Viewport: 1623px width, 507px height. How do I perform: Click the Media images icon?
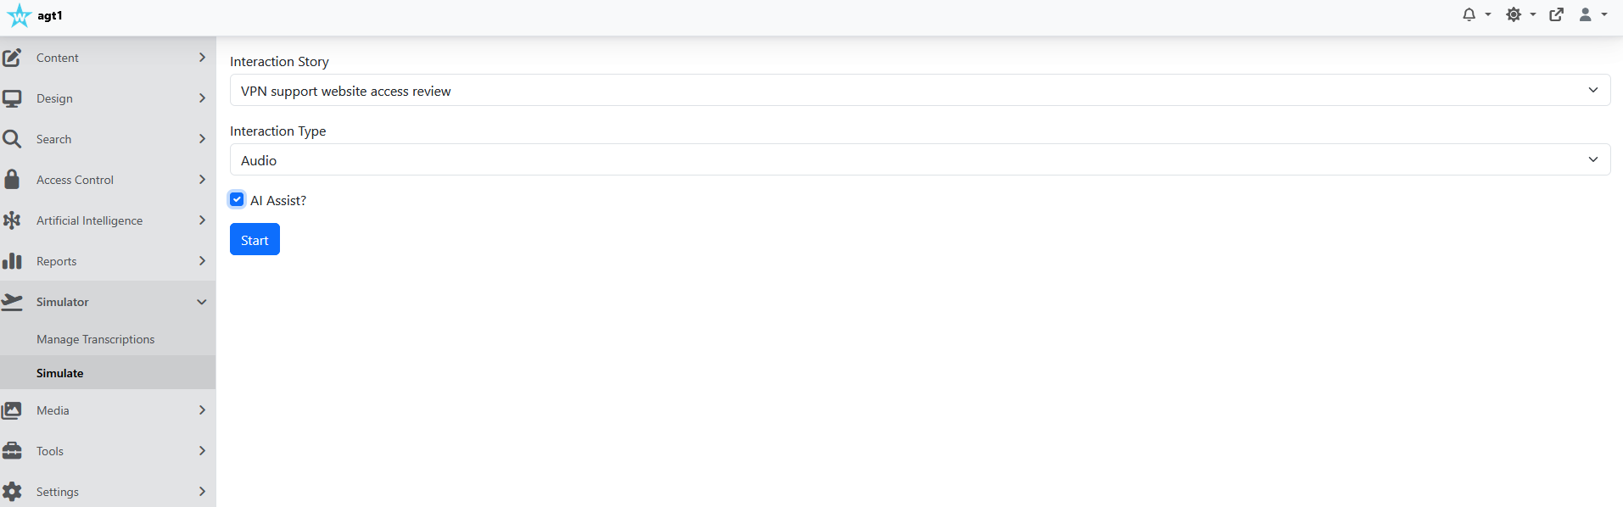[x=12, y=410]
